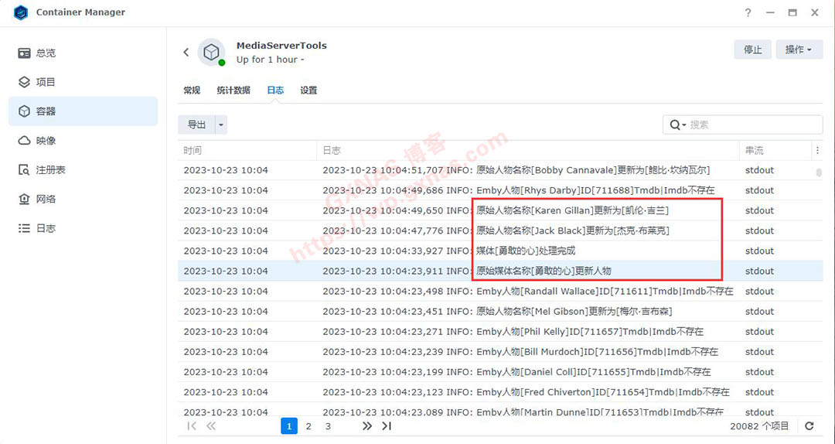
Task: Click the help question mark icon
Action: pos(748,13)
